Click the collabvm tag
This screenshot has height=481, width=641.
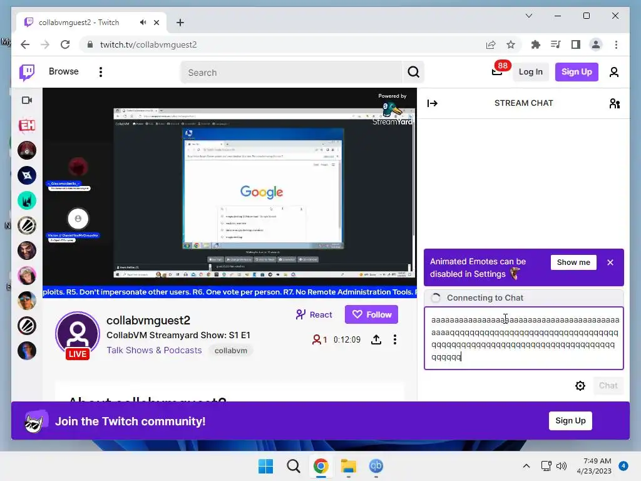[x=231, y=351]
